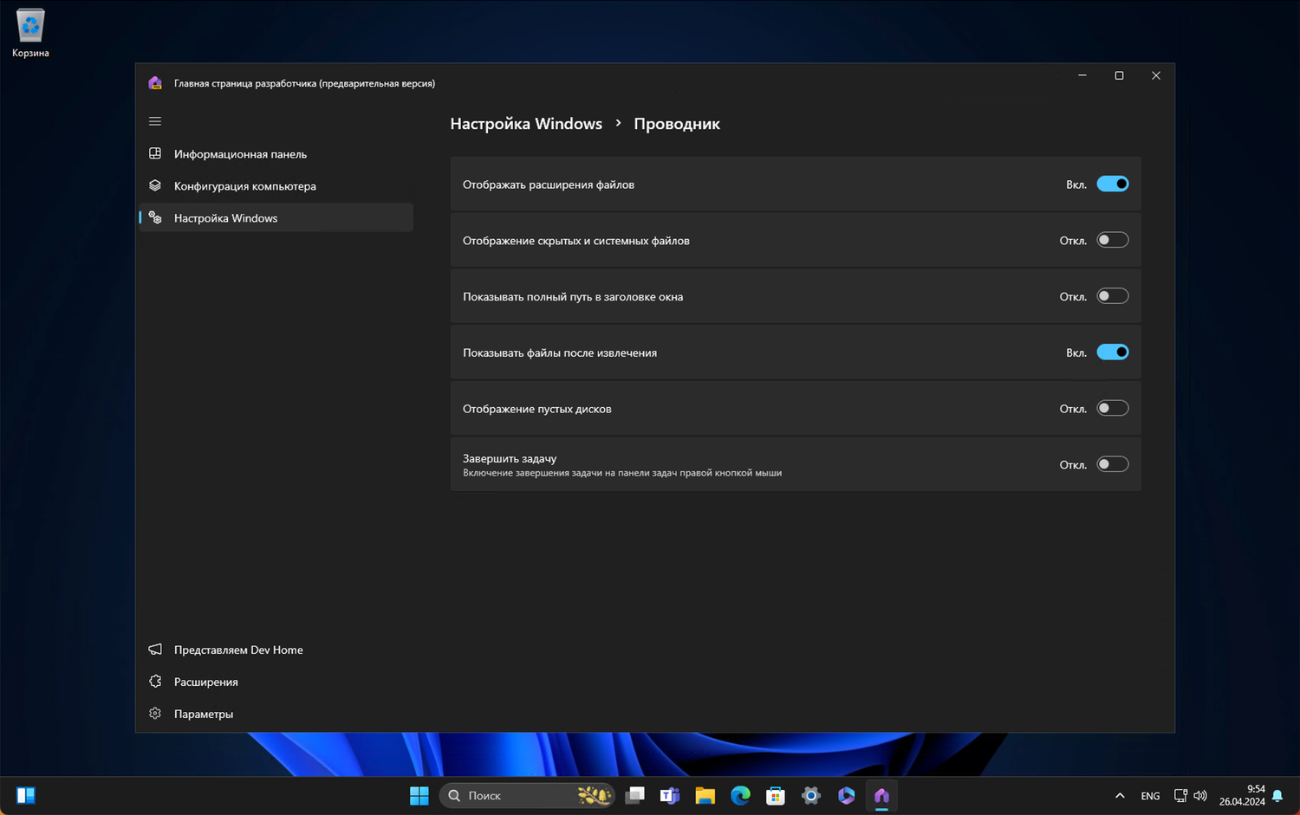Click the Параметры gear icon
This screenshot has height=815, width=1300.
coord(155,714)
